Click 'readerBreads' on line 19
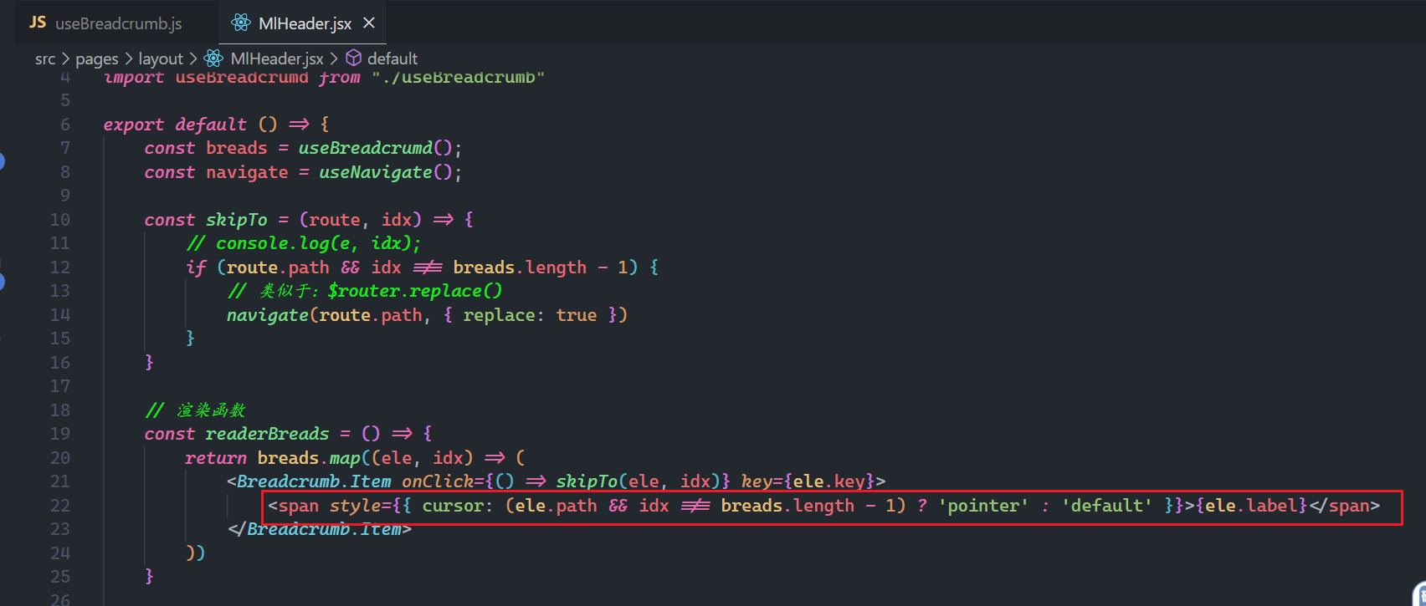1426x606 pixels. pos(267,434)
